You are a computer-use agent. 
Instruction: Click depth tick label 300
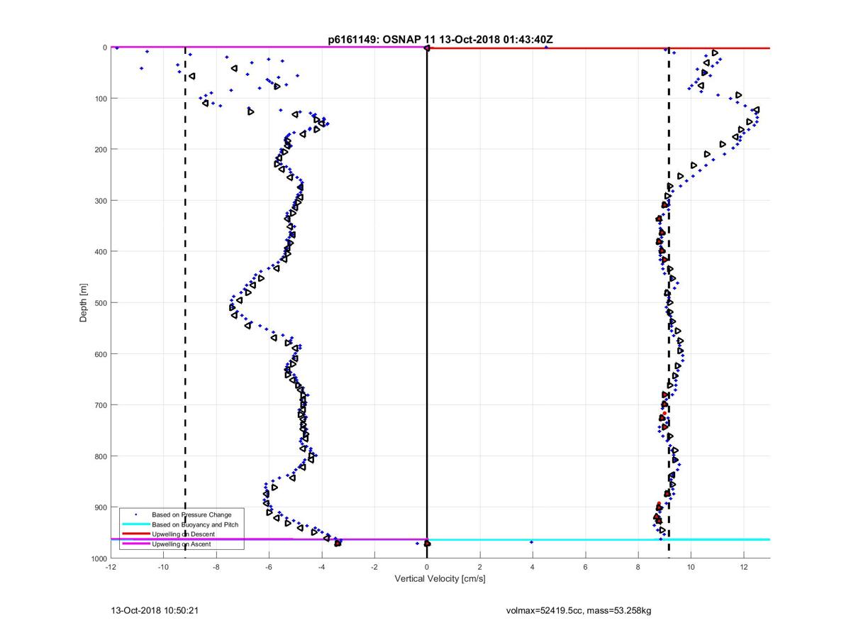[x=101, y=201]
